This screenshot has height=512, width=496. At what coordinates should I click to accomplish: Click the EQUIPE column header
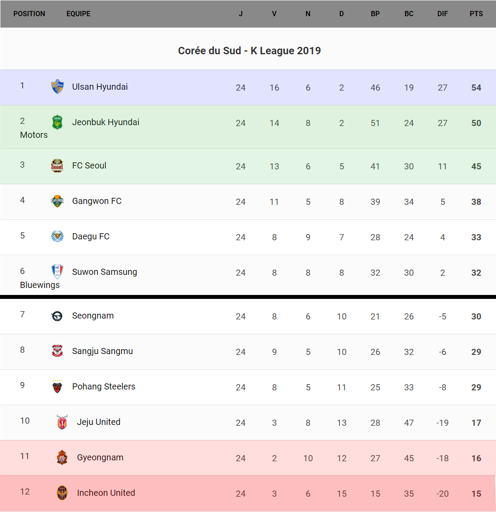point(78,14)
